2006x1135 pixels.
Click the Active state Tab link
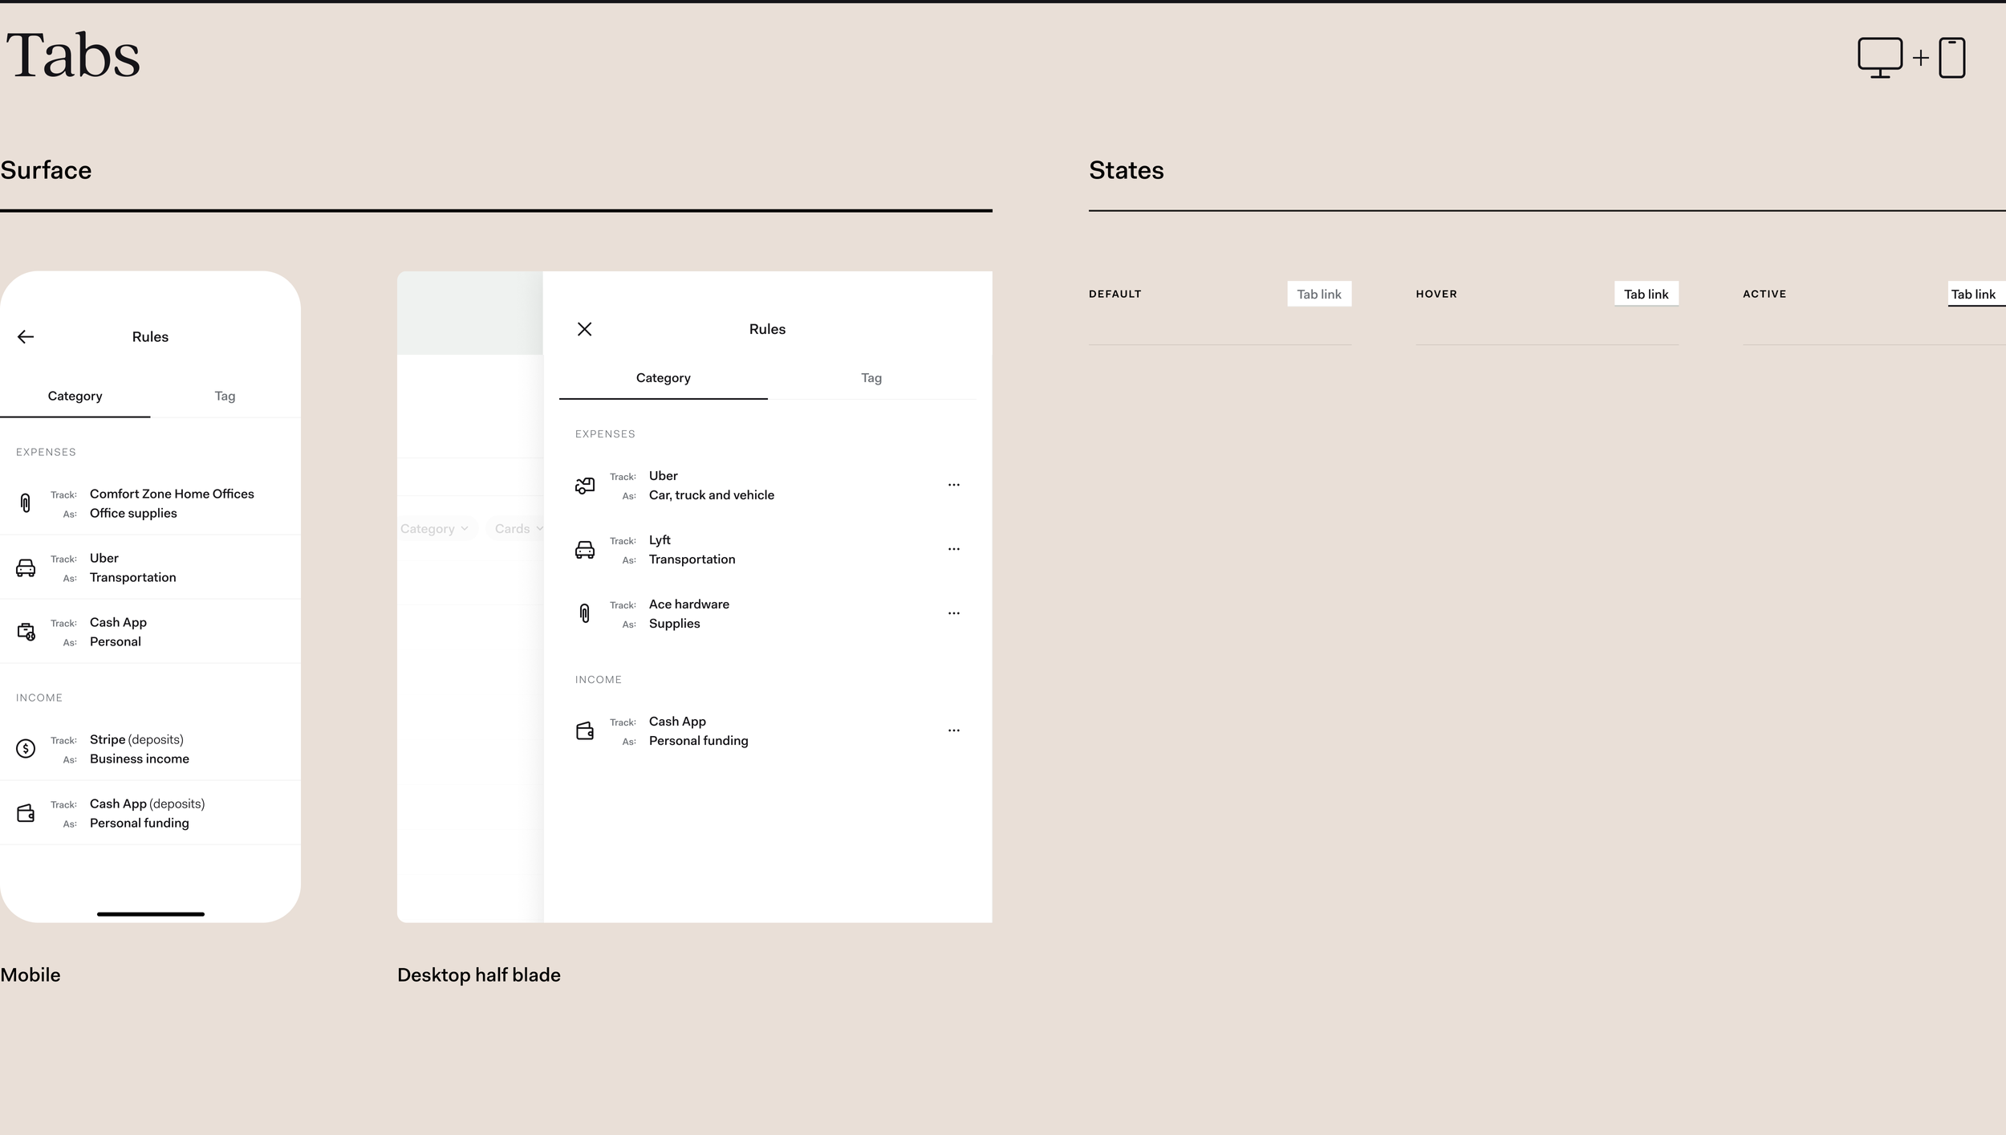pos(1972,295)
